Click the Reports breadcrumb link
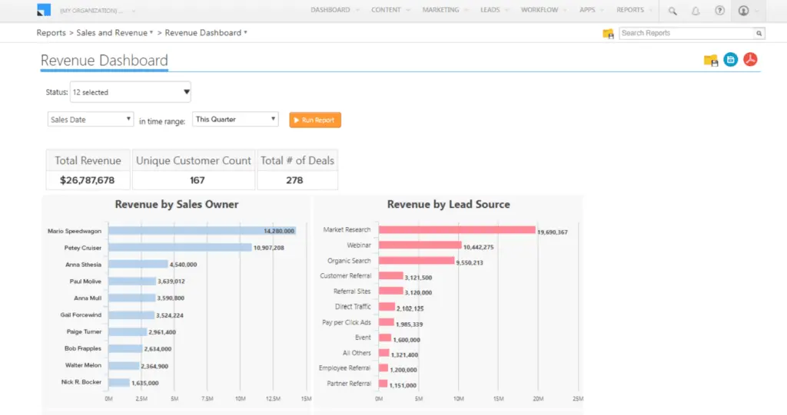Image resolution: width=787 pixels, height=415 pixels. (51, 32)
